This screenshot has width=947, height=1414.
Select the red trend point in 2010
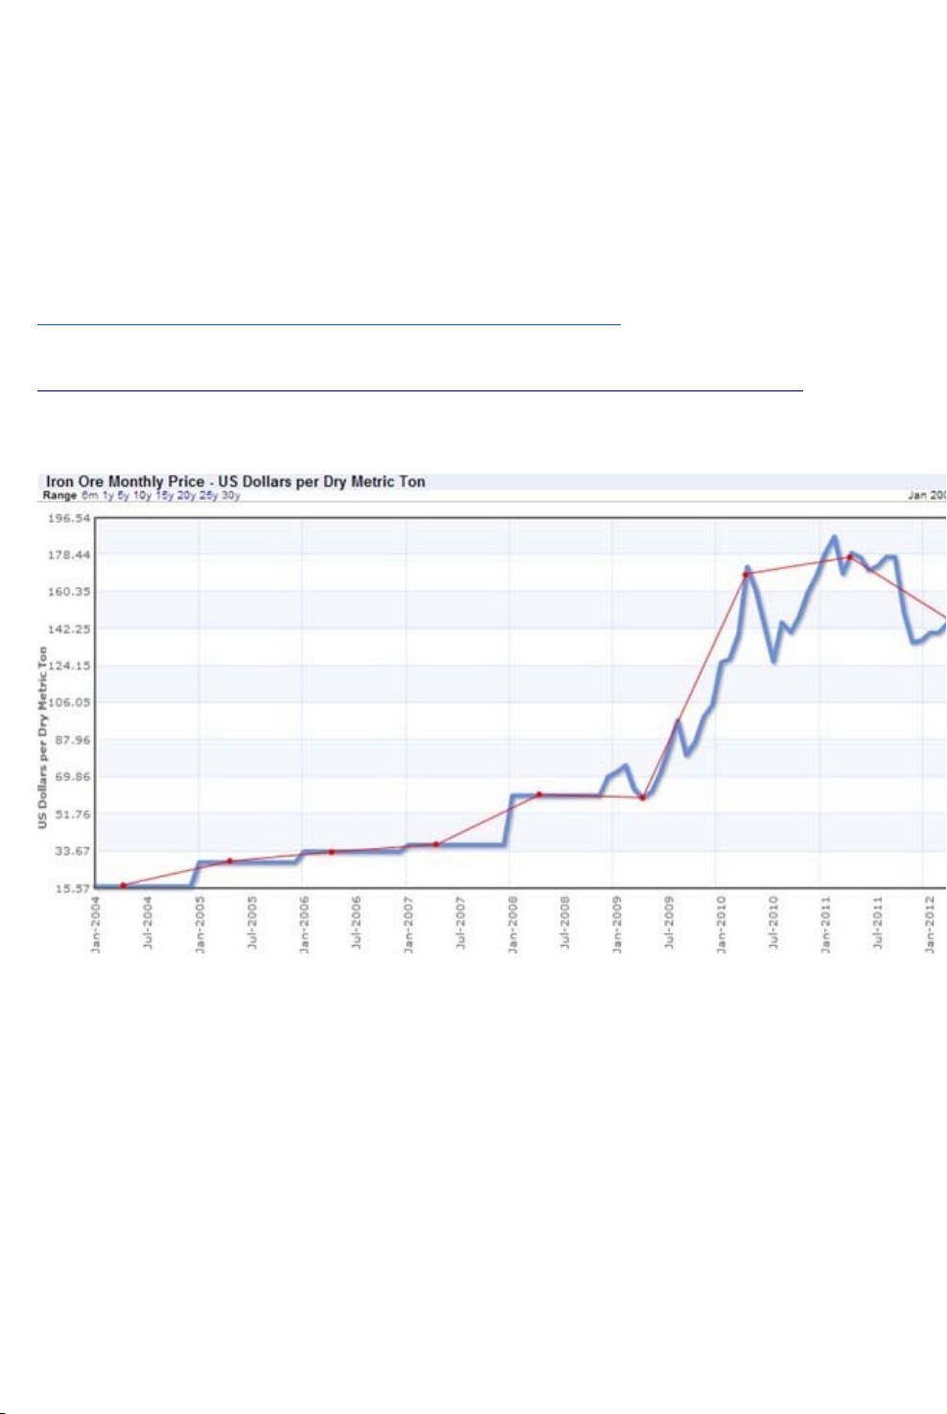(746, 575)
